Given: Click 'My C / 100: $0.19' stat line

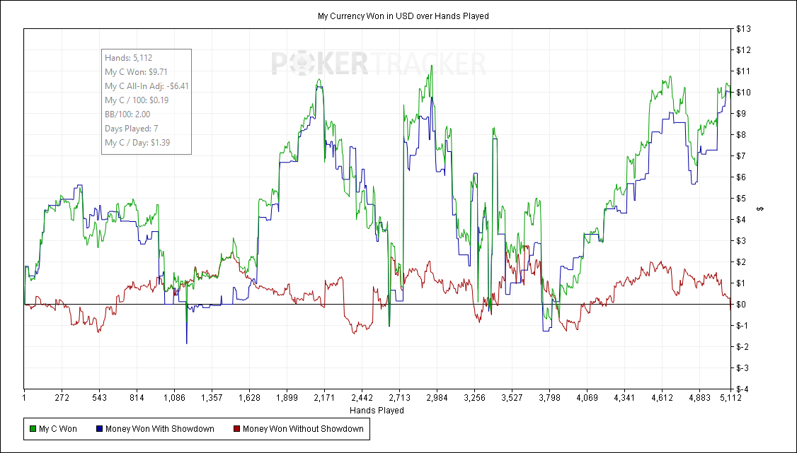Looking at the screenshot, I should pyautogui.click(x=137, y=100).
